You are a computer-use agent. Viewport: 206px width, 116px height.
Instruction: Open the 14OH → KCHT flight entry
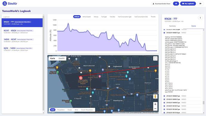22,40
